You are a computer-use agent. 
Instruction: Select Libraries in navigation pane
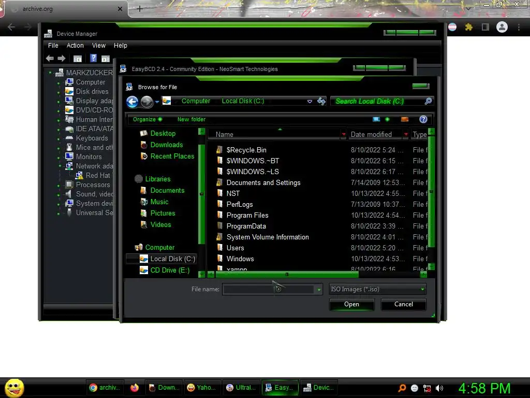(157, 179)
